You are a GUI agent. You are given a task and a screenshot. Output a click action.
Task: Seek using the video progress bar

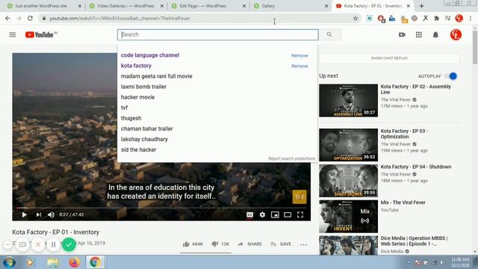tap(161, 208)
